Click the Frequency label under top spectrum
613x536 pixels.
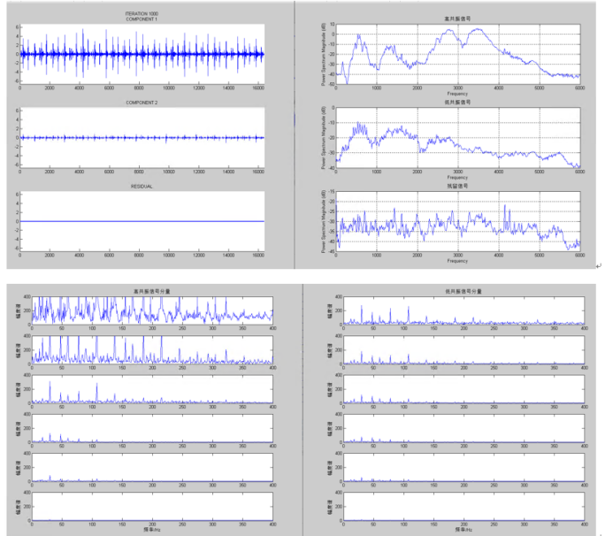pyautogui.click(x=457, y=94)
